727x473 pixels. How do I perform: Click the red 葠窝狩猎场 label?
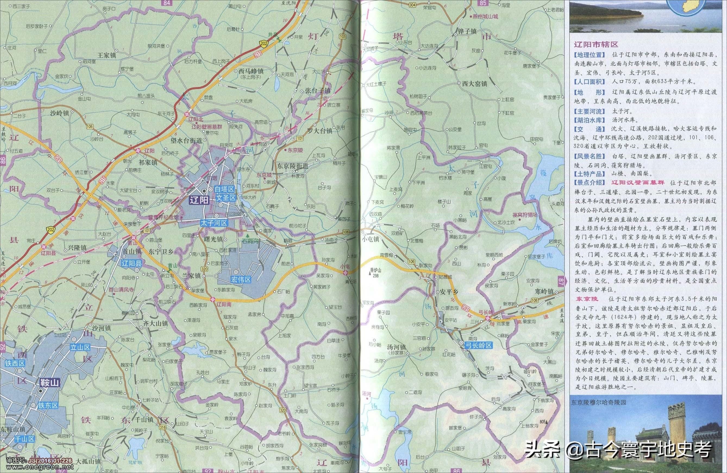click(525, 215)
